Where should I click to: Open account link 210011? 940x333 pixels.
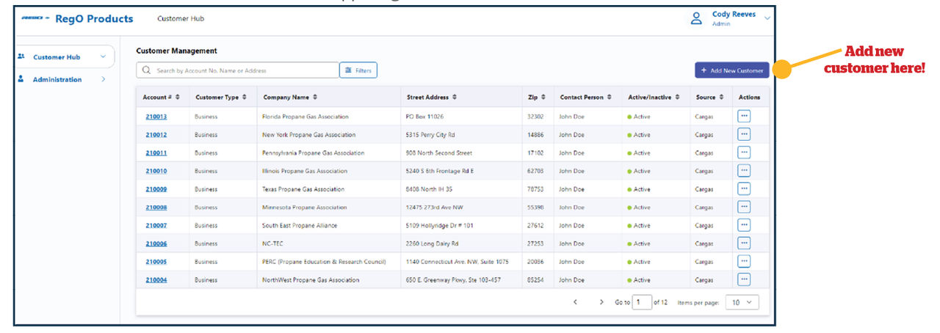point(156,153)
